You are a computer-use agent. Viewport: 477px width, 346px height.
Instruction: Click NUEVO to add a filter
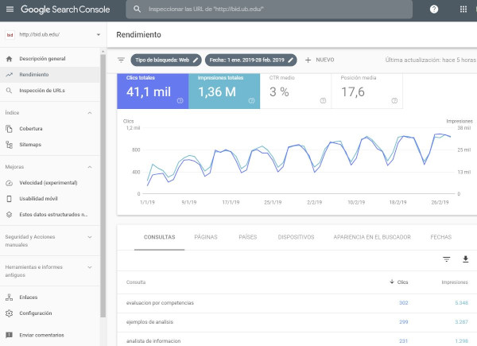pyautogui.click(x=320, y=60)
